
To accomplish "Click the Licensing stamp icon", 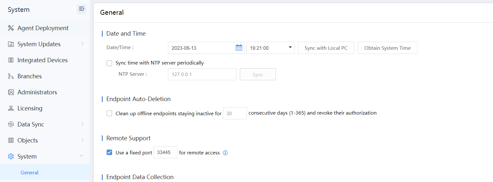I will (11, 108).
